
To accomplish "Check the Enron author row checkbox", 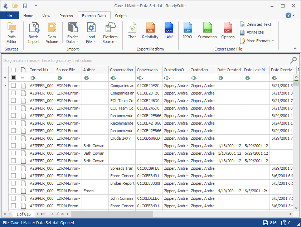I will pyautogui.click(x=14, y=191).
